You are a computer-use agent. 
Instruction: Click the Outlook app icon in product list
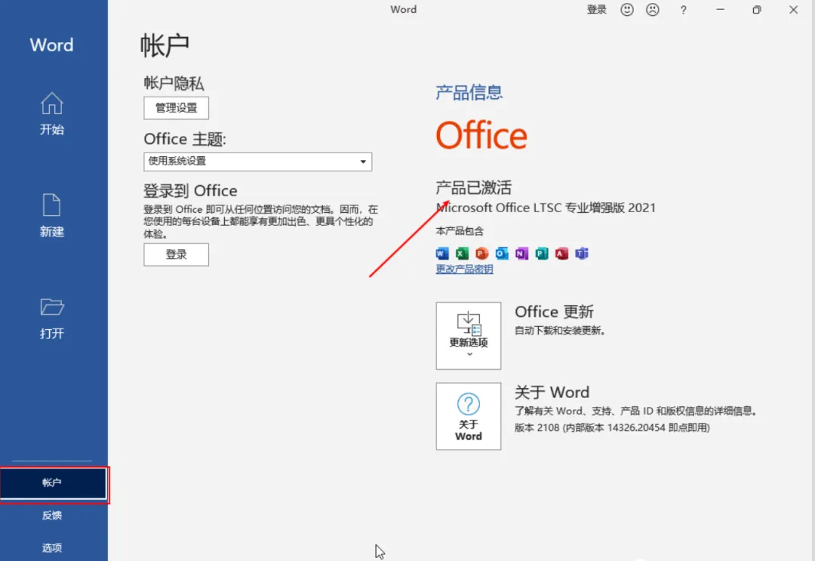(x=502, y=253)
